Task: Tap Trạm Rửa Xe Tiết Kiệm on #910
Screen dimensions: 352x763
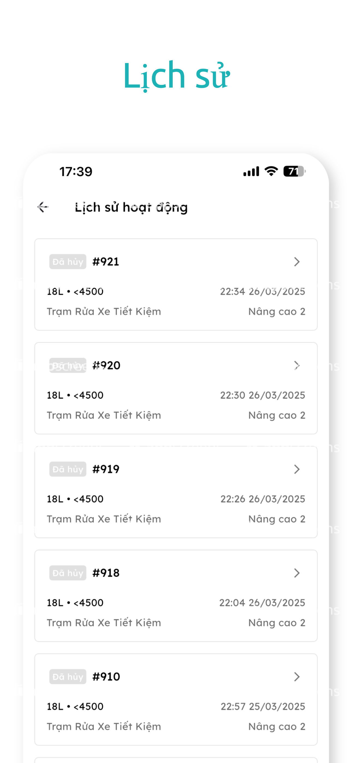Action: (x=104, y=726)
